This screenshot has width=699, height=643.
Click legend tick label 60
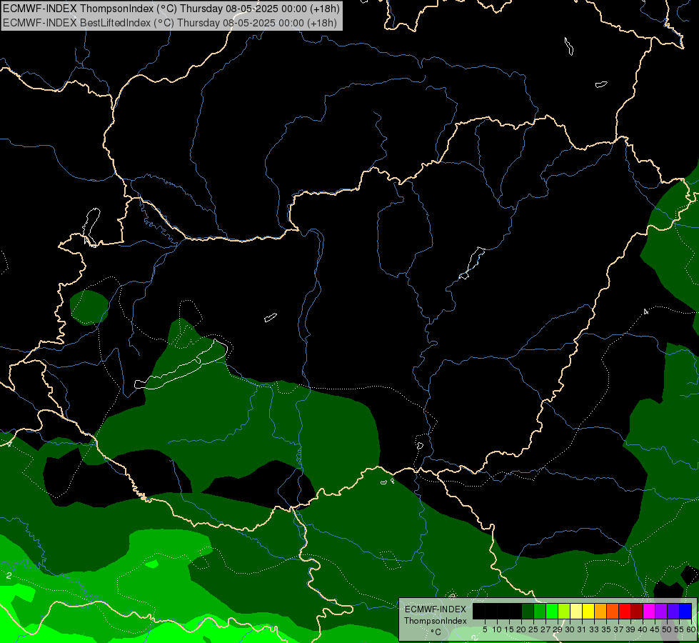click(690, 629)
